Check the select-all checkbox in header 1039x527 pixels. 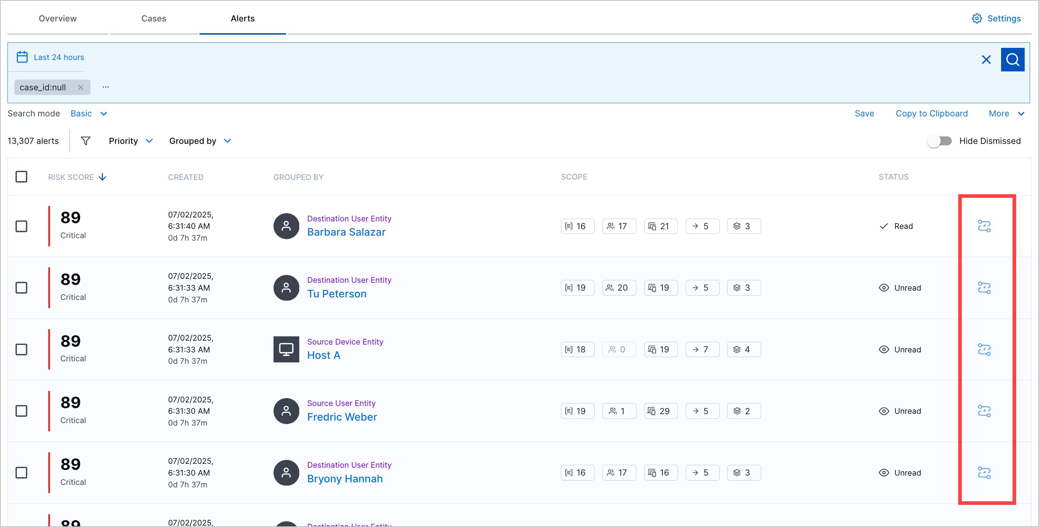(21, 177)
